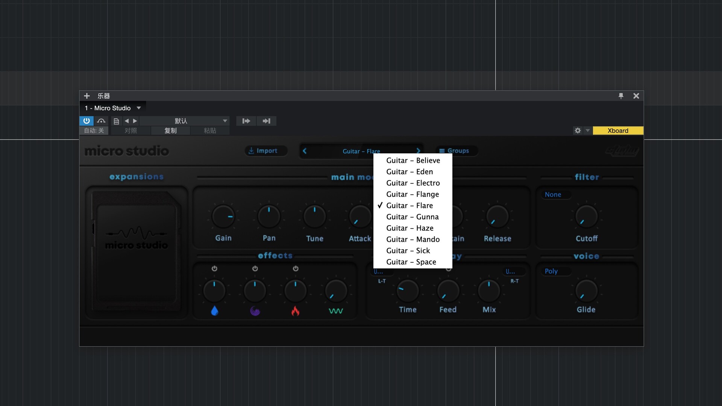Click the red flame effect icon
This screenshot has width=722, height=406.
[296, 311]
